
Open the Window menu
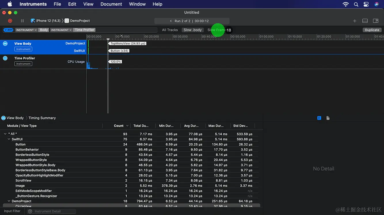tap(137, 4)
